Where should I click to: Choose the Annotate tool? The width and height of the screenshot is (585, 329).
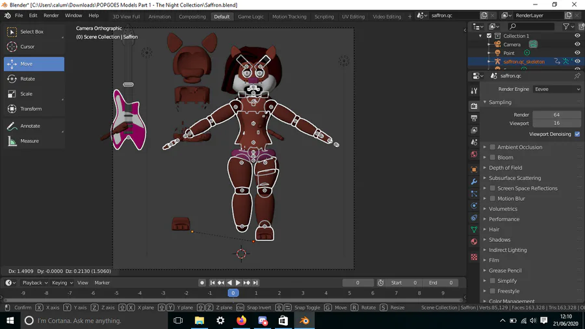[x=34, y=125]
